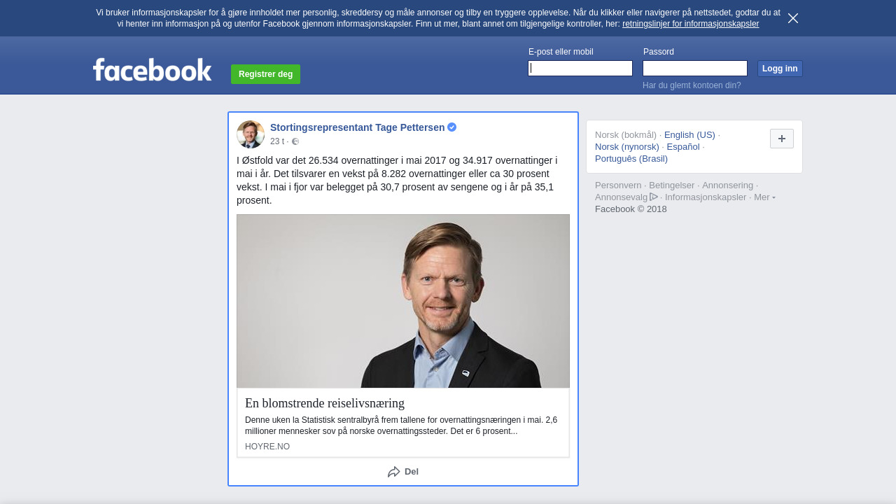896x504 pixels.
Task: Open Stortingsrepresentant Tage Pettersen page link
Action: 357,127
